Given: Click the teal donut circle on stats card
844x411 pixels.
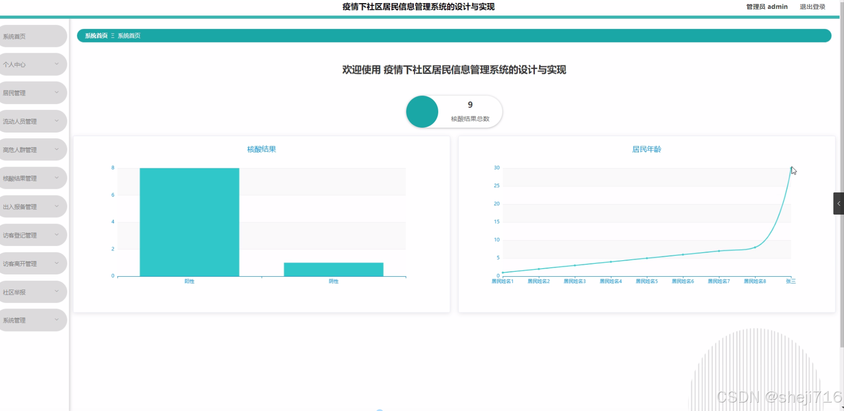Looking at the screenshot, I should (x=422, y=111).
